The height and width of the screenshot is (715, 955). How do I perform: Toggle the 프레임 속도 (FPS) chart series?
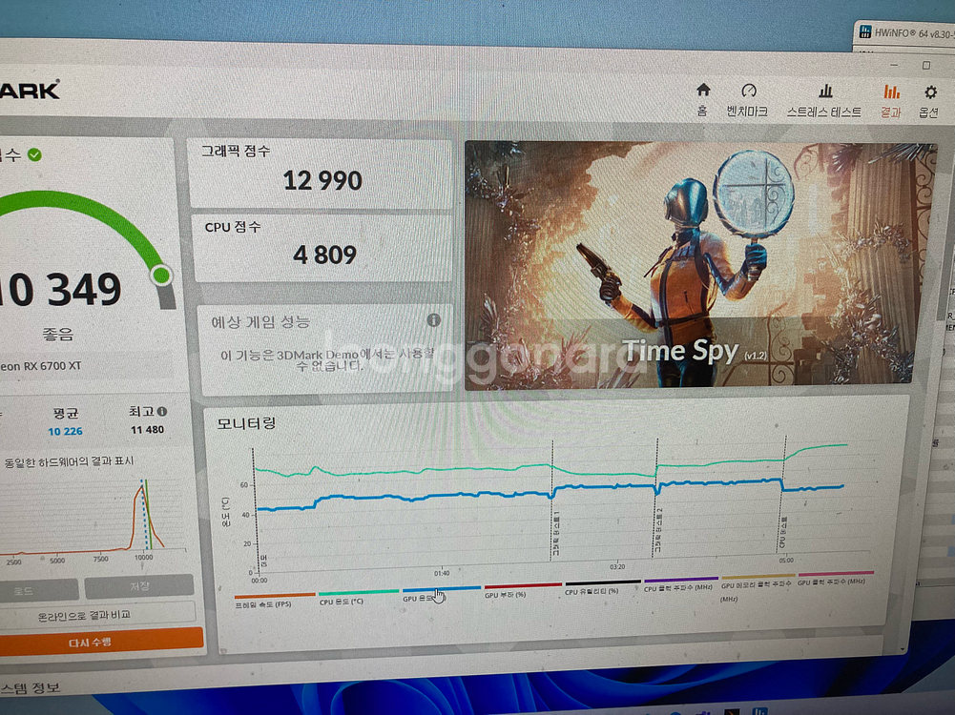click(x=274, y=600)
